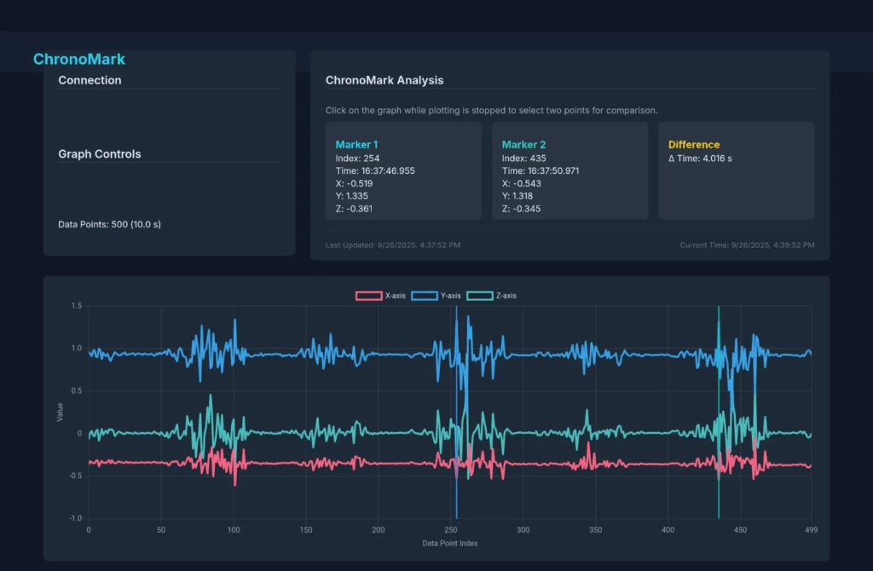Click the vertical Value axis label
This screenshot has width=873, height=571.
pos(60,412)
